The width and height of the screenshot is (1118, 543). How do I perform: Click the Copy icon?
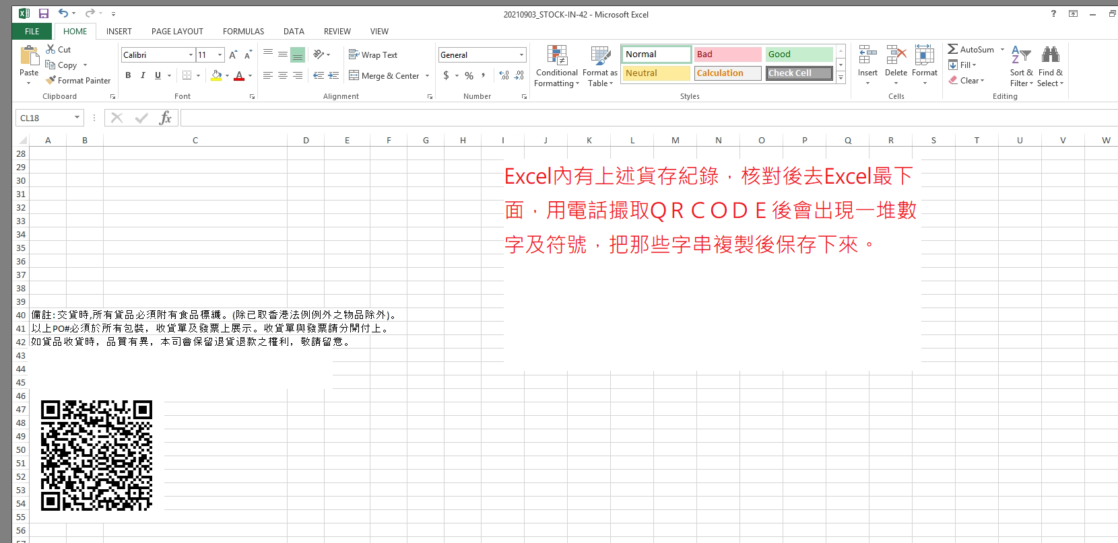(x=51, y=65)
